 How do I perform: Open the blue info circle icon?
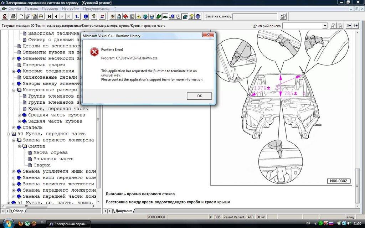(x=86, y=16)
